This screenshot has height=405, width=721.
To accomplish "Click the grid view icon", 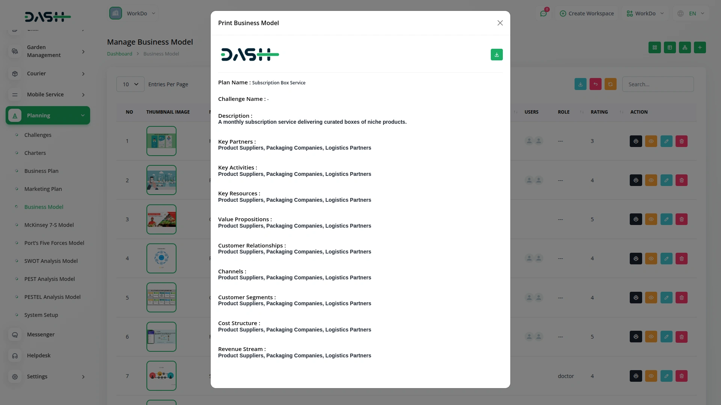I will click(x=655, y=48).
